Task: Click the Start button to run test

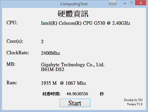Action: [x=75, y=103]
